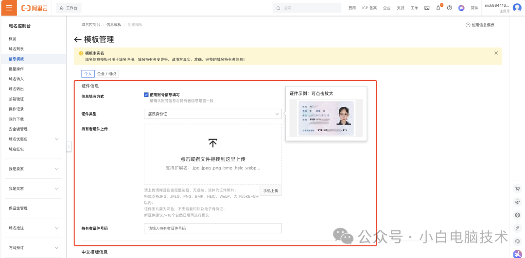Select the 个人 tab

coord(87,74)
